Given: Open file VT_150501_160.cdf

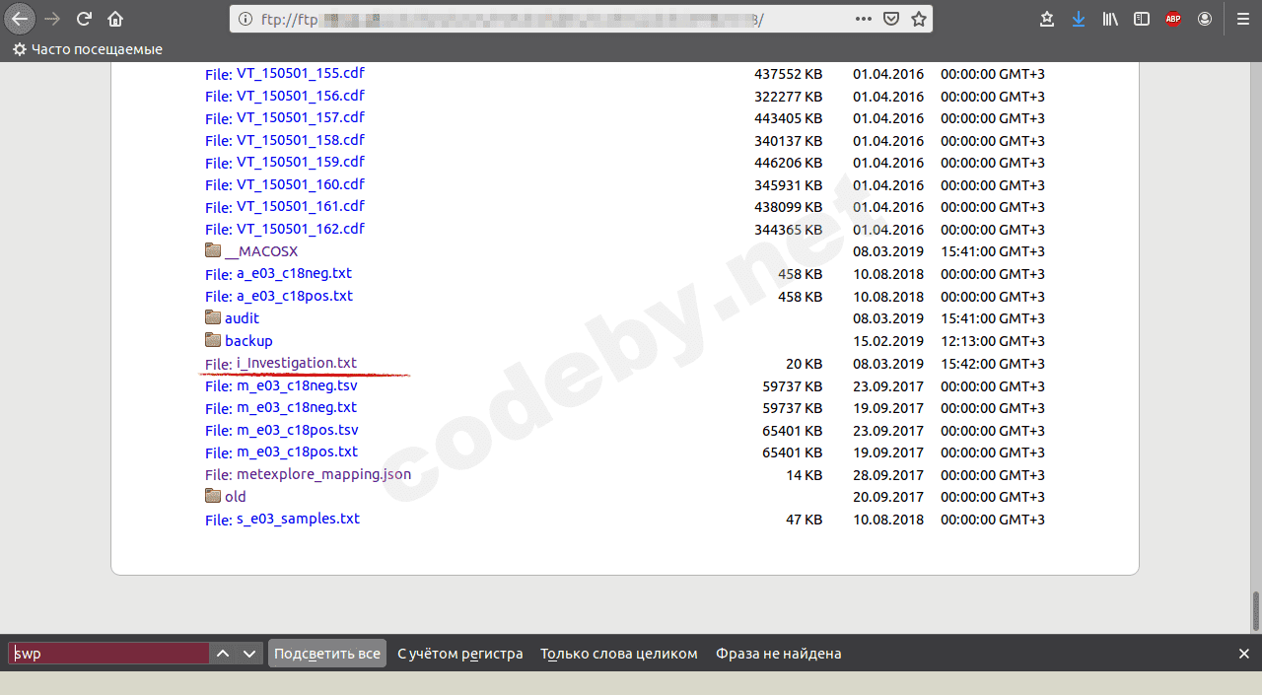Looking at the screenshot, I should point(301,184).
